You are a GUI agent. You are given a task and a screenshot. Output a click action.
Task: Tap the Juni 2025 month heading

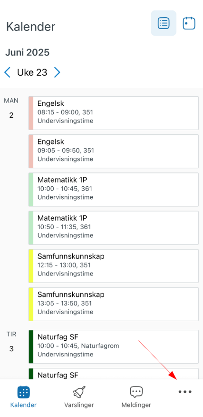pyautogui.click(x=27, y=52)
